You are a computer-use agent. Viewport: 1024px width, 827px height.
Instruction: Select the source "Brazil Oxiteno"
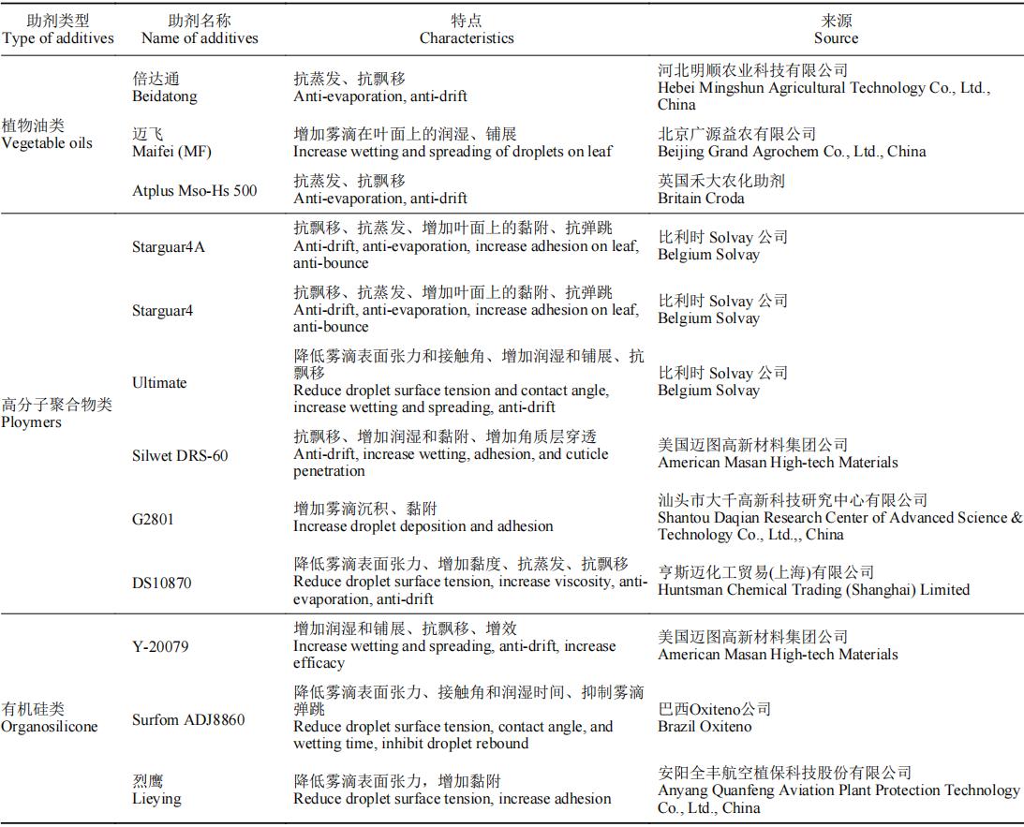pyautogui.click(x=705, y=727)
